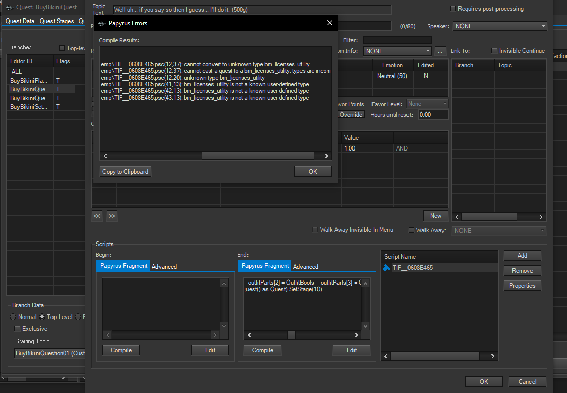The width and height of the screenshot is (567, 393).
Task: Click the compile results horizontal scrollbar thumb
Action: (258, 156)
